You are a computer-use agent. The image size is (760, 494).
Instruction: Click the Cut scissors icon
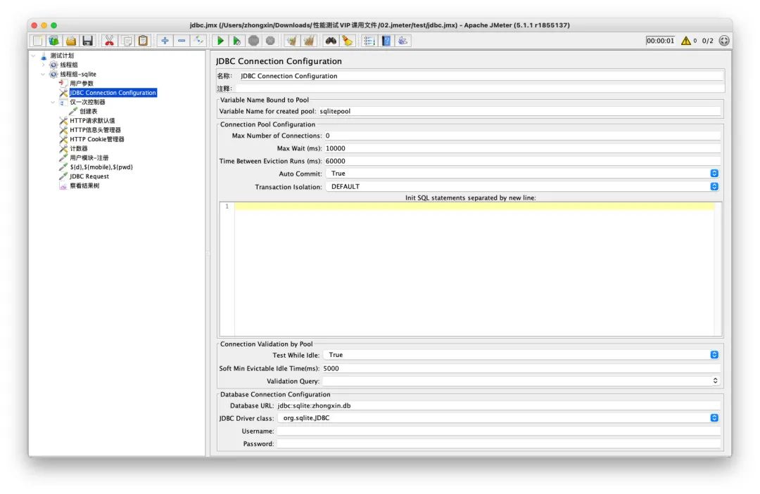tap(110, 41)
